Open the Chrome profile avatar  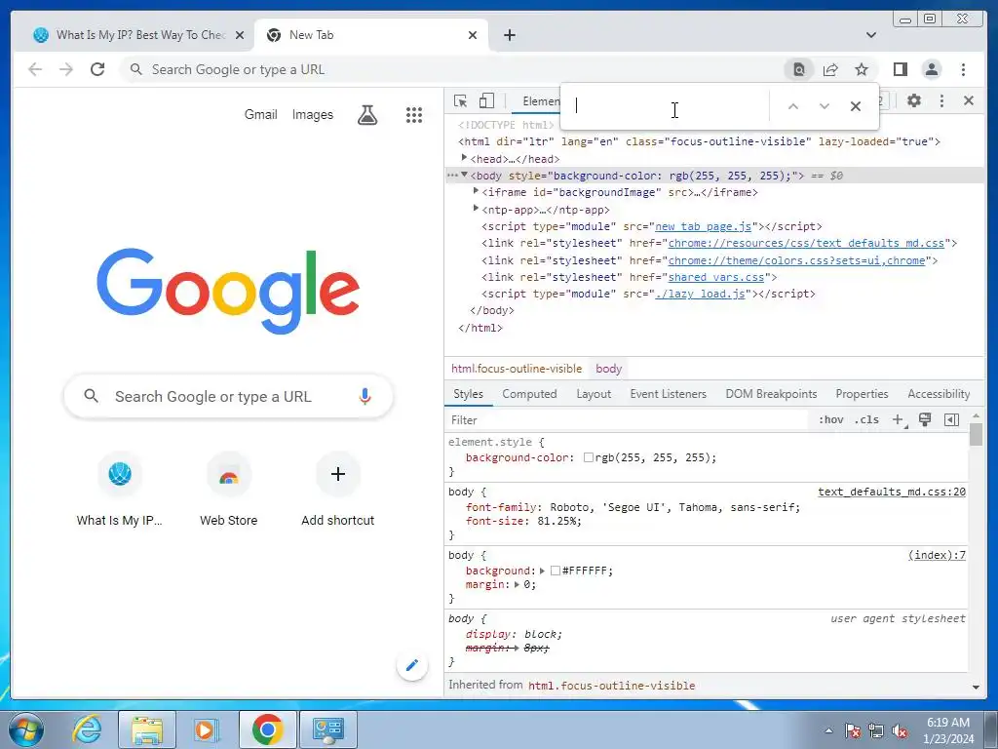point(931,69)
